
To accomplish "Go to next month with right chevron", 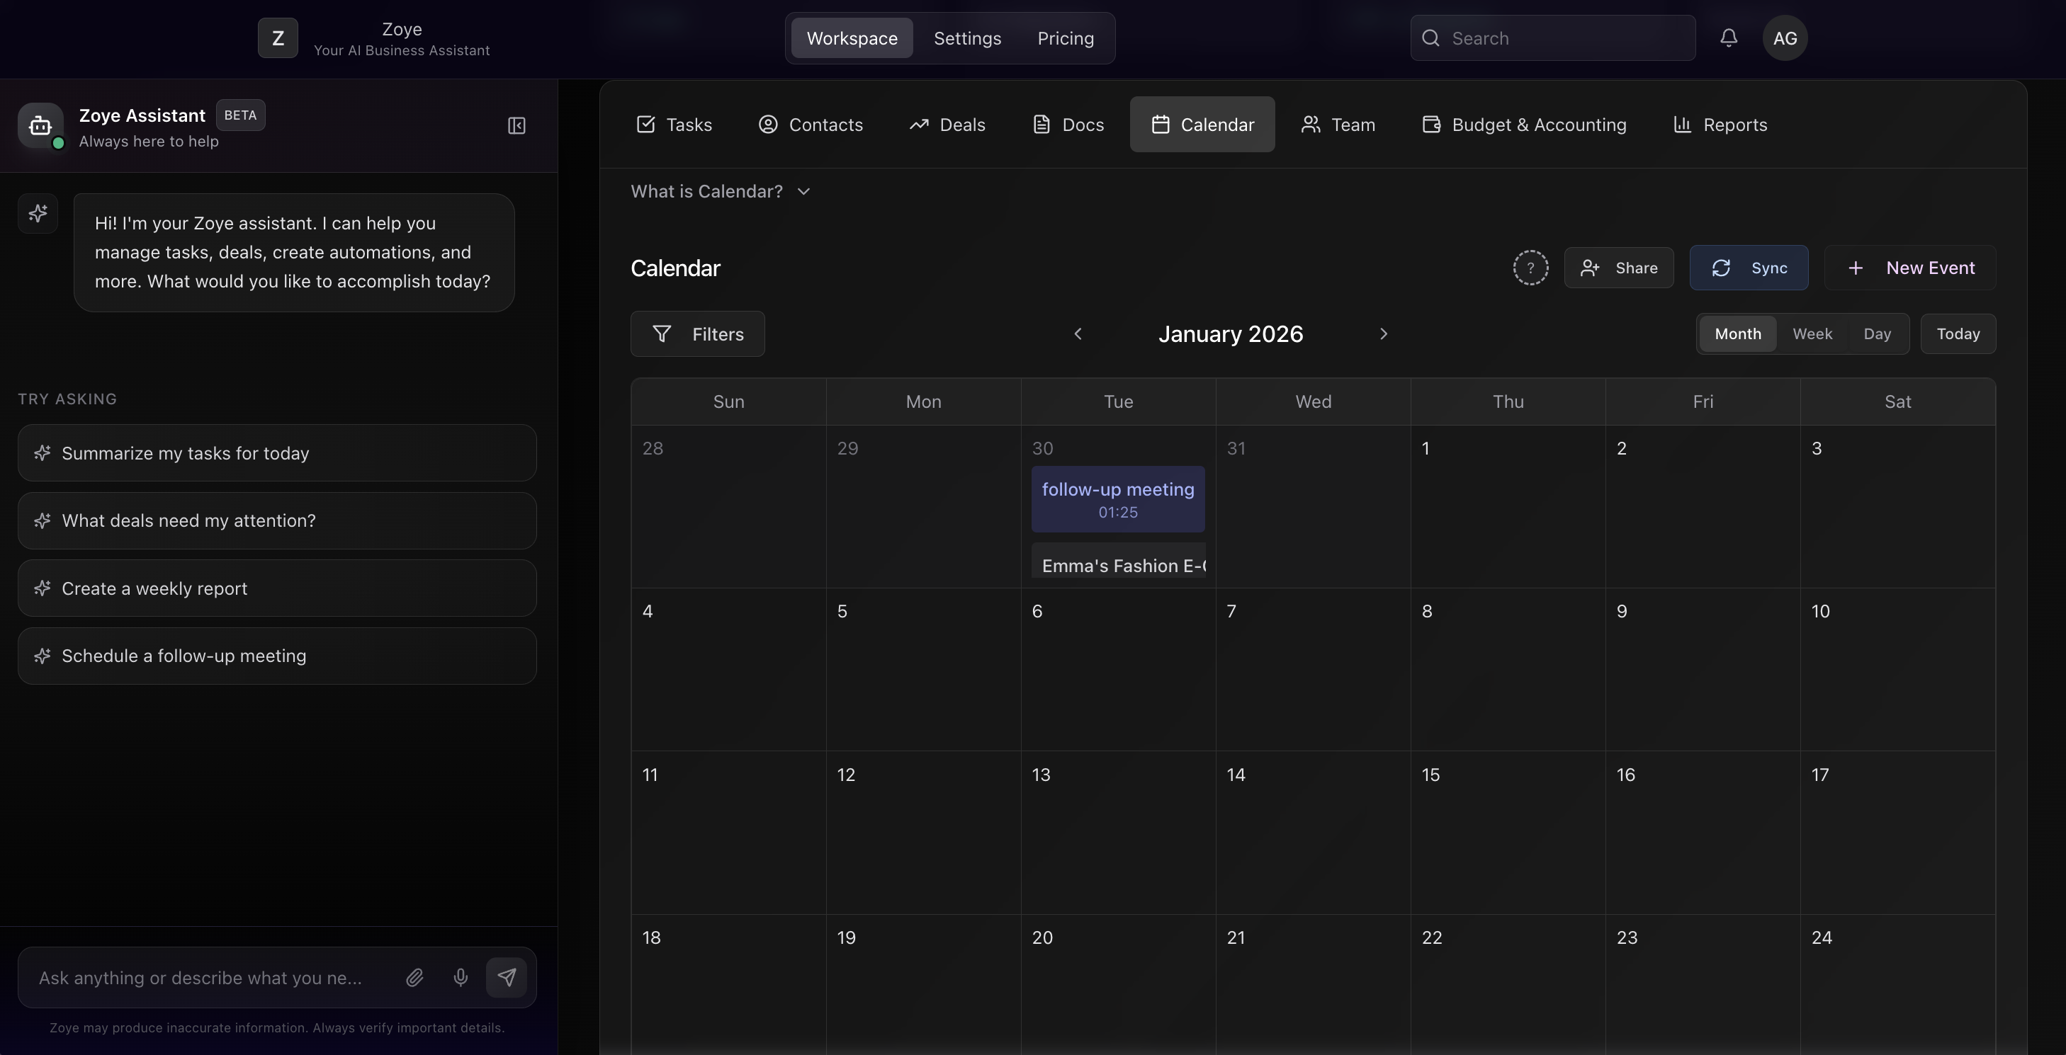I will click(x=1384, y=333).
